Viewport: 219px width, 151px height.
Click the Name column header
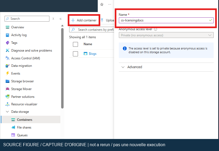pos(88,44)
